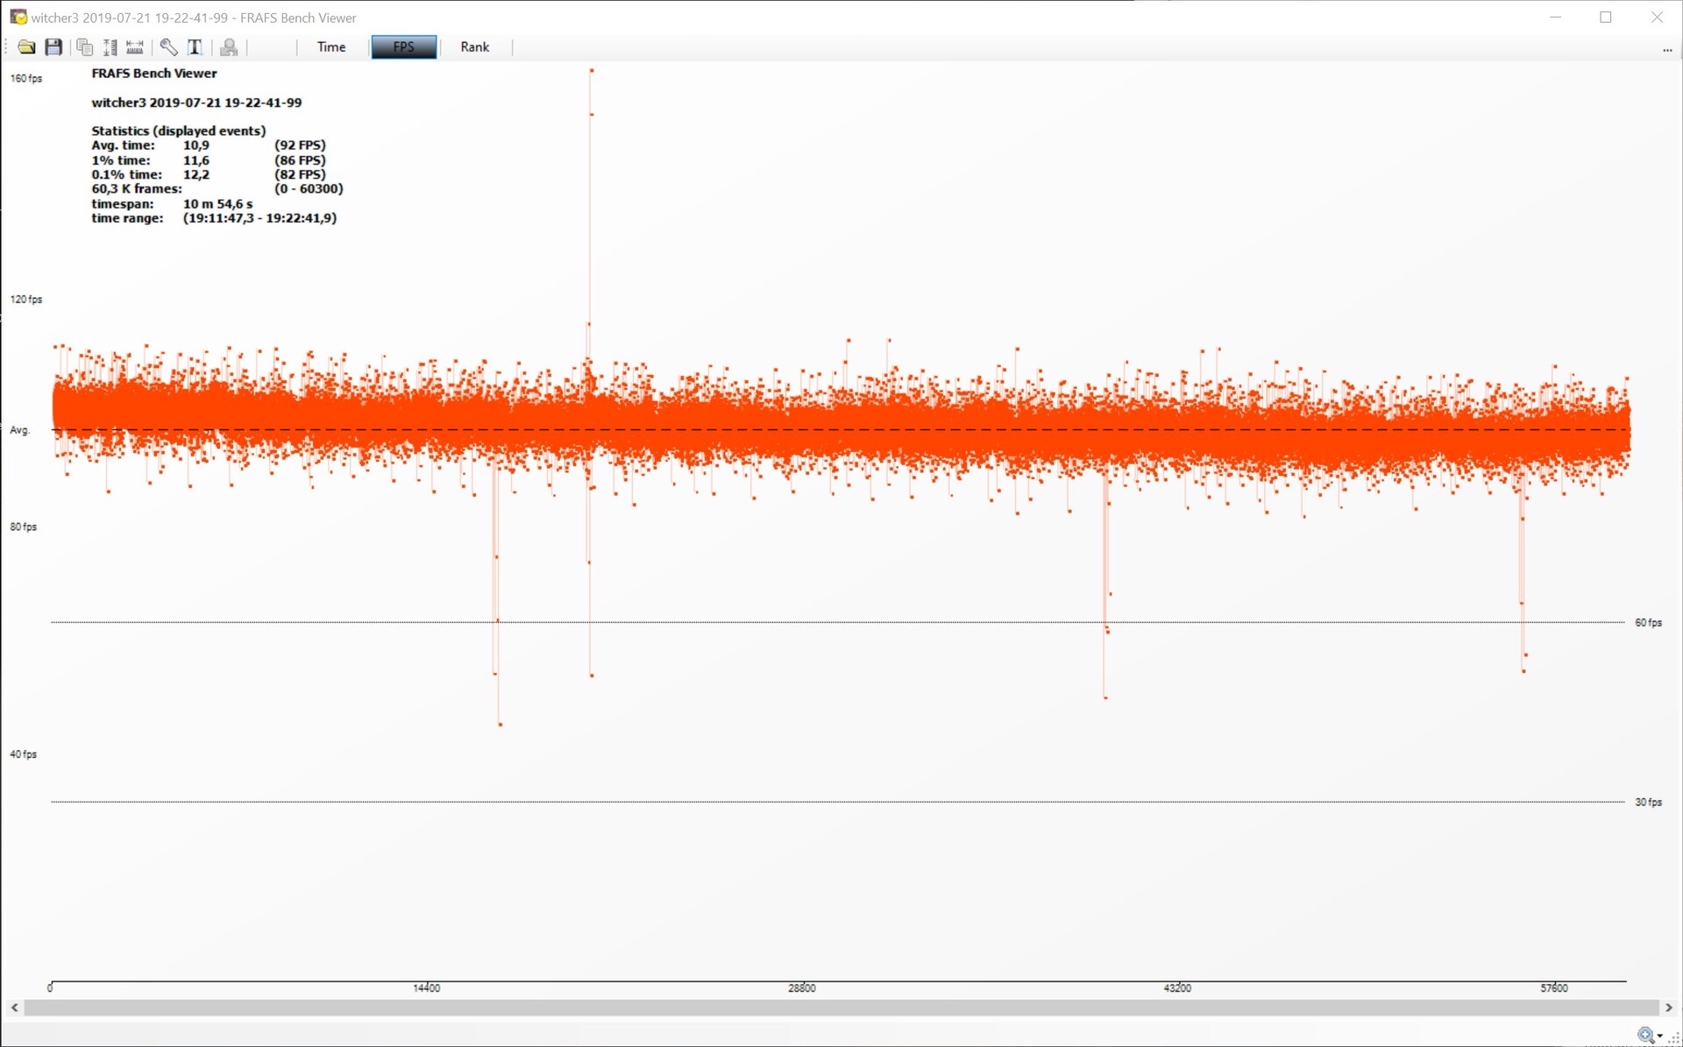Click the horizontal scrollbar track

click(841, 1008)
